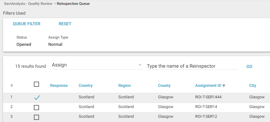Sort by the City column

pos(253,86)
